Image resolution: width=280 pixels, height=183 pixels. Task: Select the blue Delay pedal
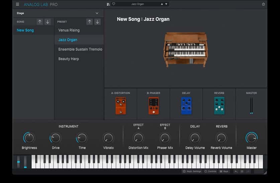click(x=186, y=106)
